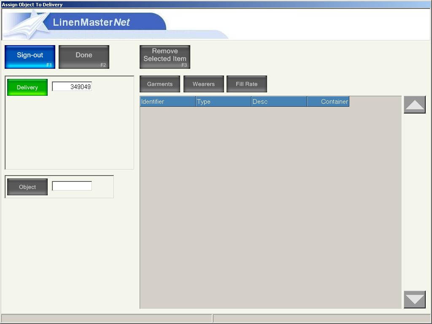This screenshot has width=432, height=324.
Task: Click the Assign Object To Delivery title bar
Action: [x=216, y=5]
